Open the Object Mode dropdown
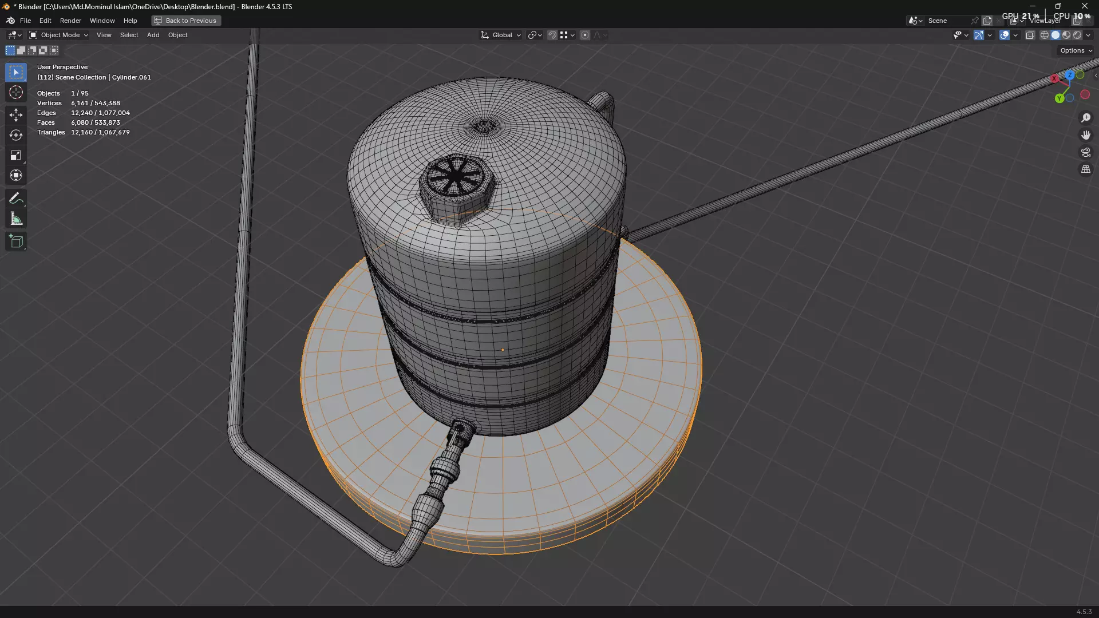The height and width of the screenshot is (618, 1099). point(58,35)
